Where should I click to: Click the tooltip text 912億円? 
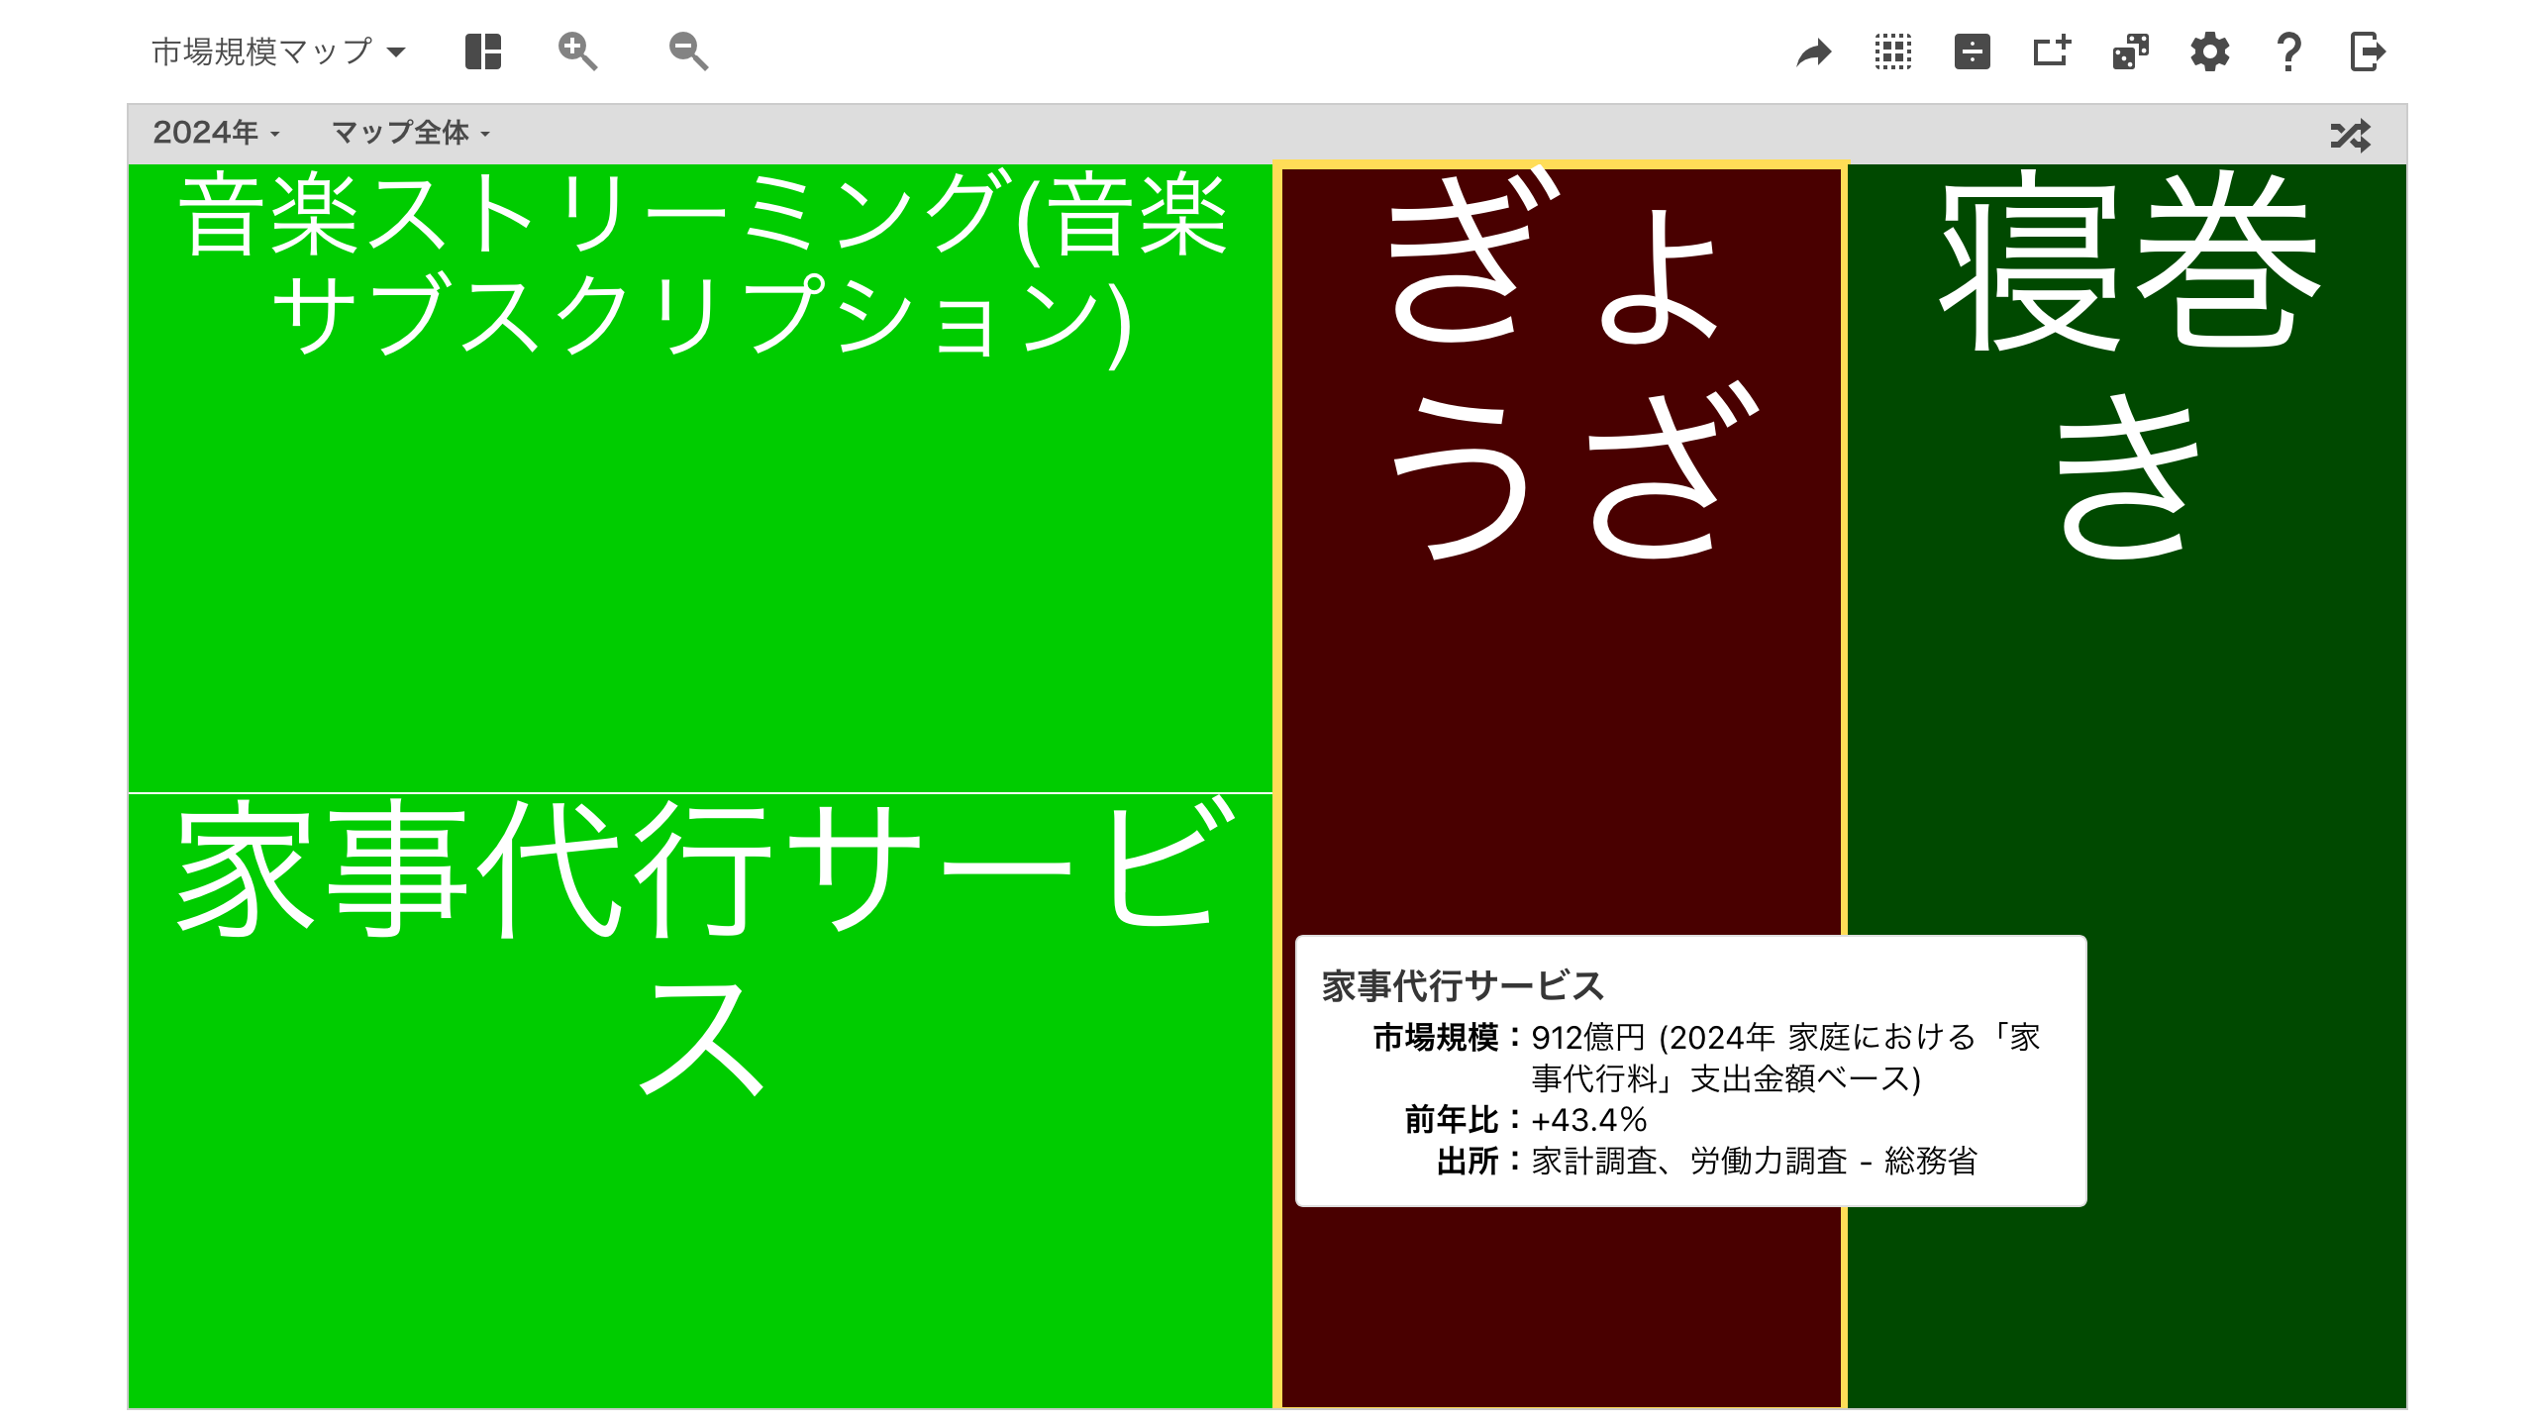pos(1587,1037)
